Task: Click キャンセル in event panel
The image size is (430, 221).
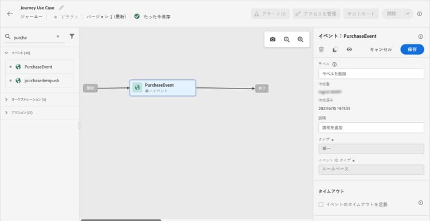Action: pyautogui.click(x=381, y=50)
